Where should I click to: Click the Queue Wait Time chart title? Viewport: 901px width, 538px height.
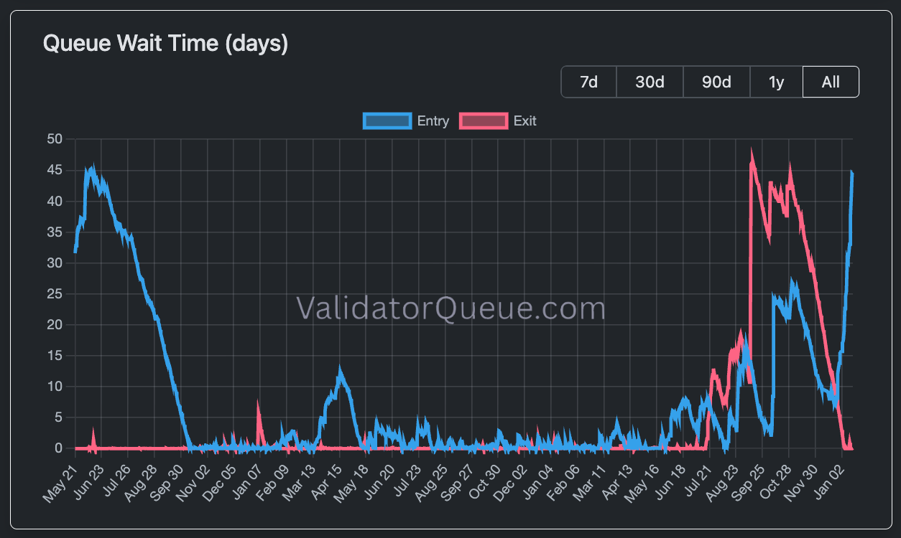click(164, 43)
